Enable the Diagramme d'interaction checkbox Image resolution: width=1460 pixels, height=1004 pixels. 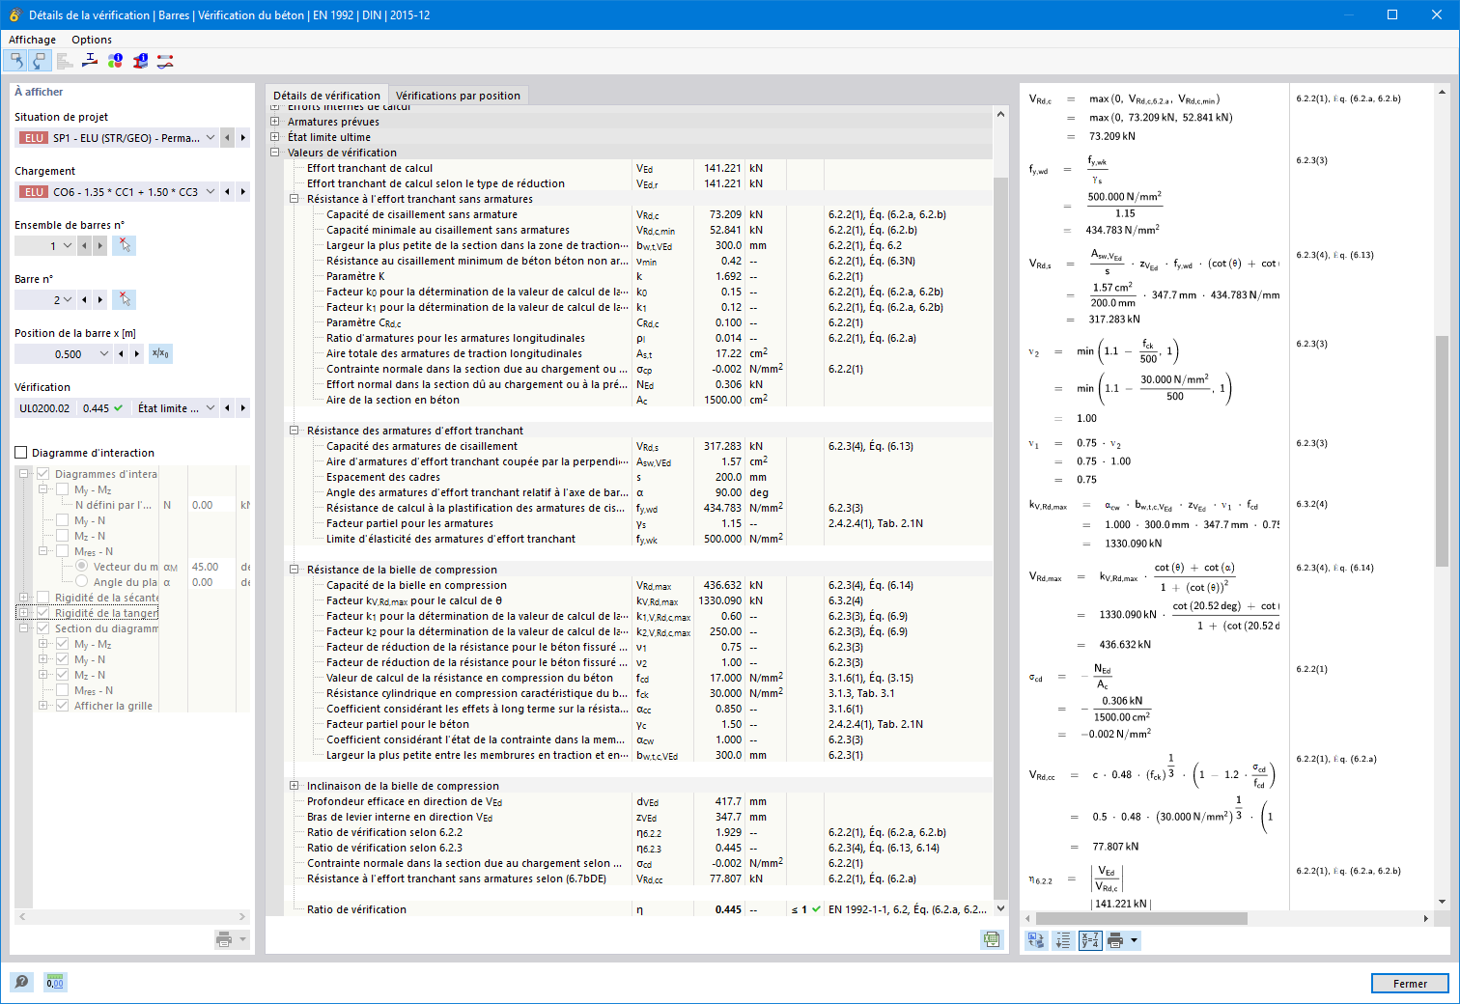coord(21,453)
